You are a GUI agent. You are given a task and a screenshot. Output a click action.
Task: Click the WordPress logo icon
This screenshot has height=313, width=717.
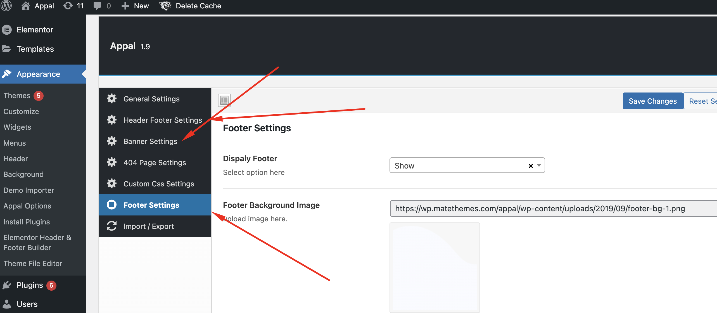pyautogui.click(x=6, y=6)
